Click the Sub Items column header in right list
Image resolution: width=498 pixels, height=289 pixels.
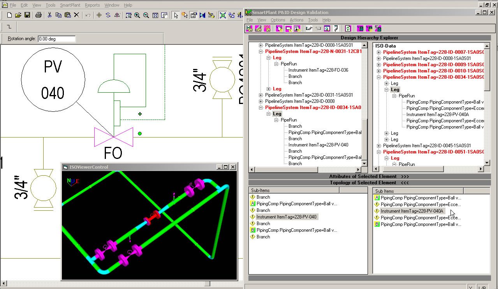418,191
